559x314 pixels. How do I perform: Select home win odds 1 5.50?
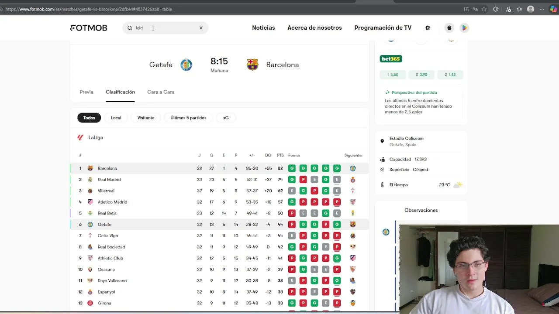393,75
